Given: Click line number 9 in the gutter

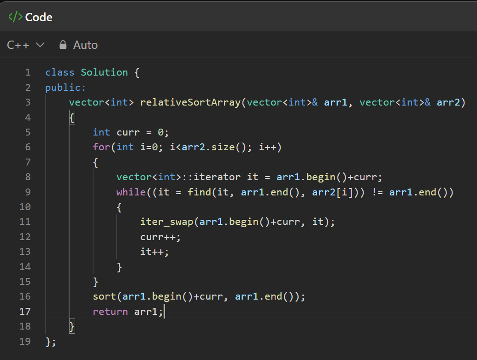Looking at the screenshot, I should 28,192.
